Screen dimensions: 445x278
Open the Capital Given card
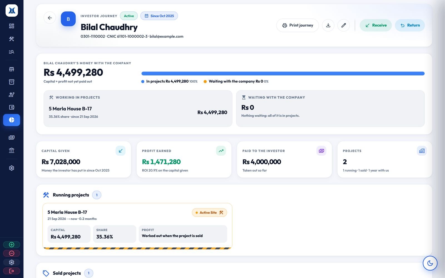coord(83,159)
